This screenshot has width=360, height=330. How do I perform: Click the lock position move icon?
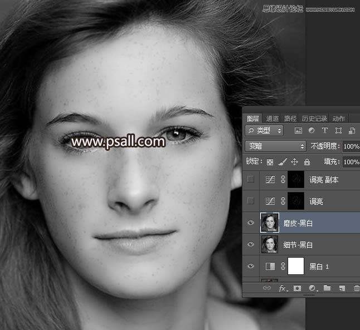pyautogui.click(x=294, y=162)
